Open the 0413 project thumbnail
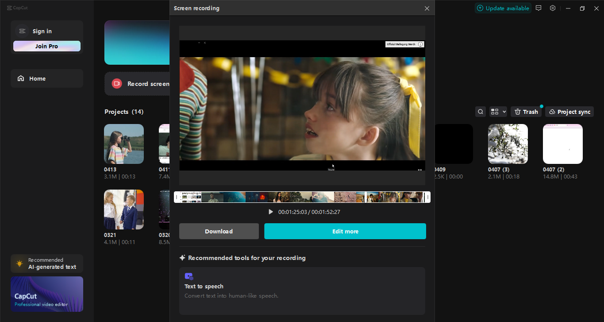The width and height of the screenshot is (604, 322). pos(123,144)
